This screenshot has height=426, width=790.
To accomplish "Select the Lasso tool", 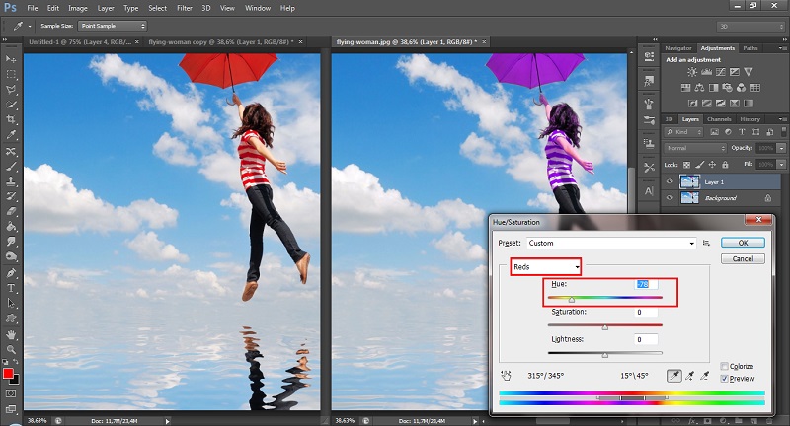I will coord(11,90).
